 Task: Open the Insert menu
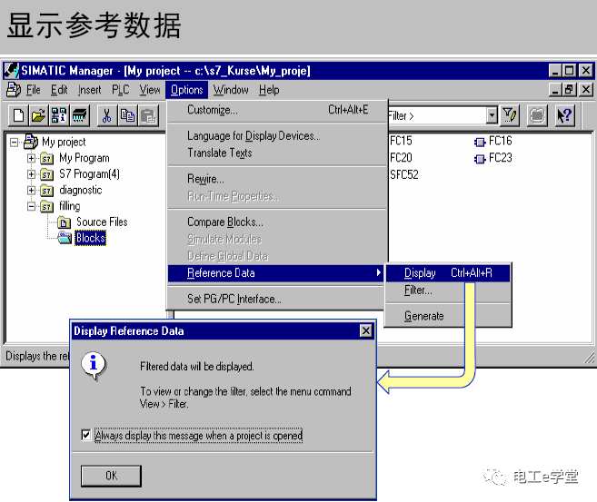(89, 90)
